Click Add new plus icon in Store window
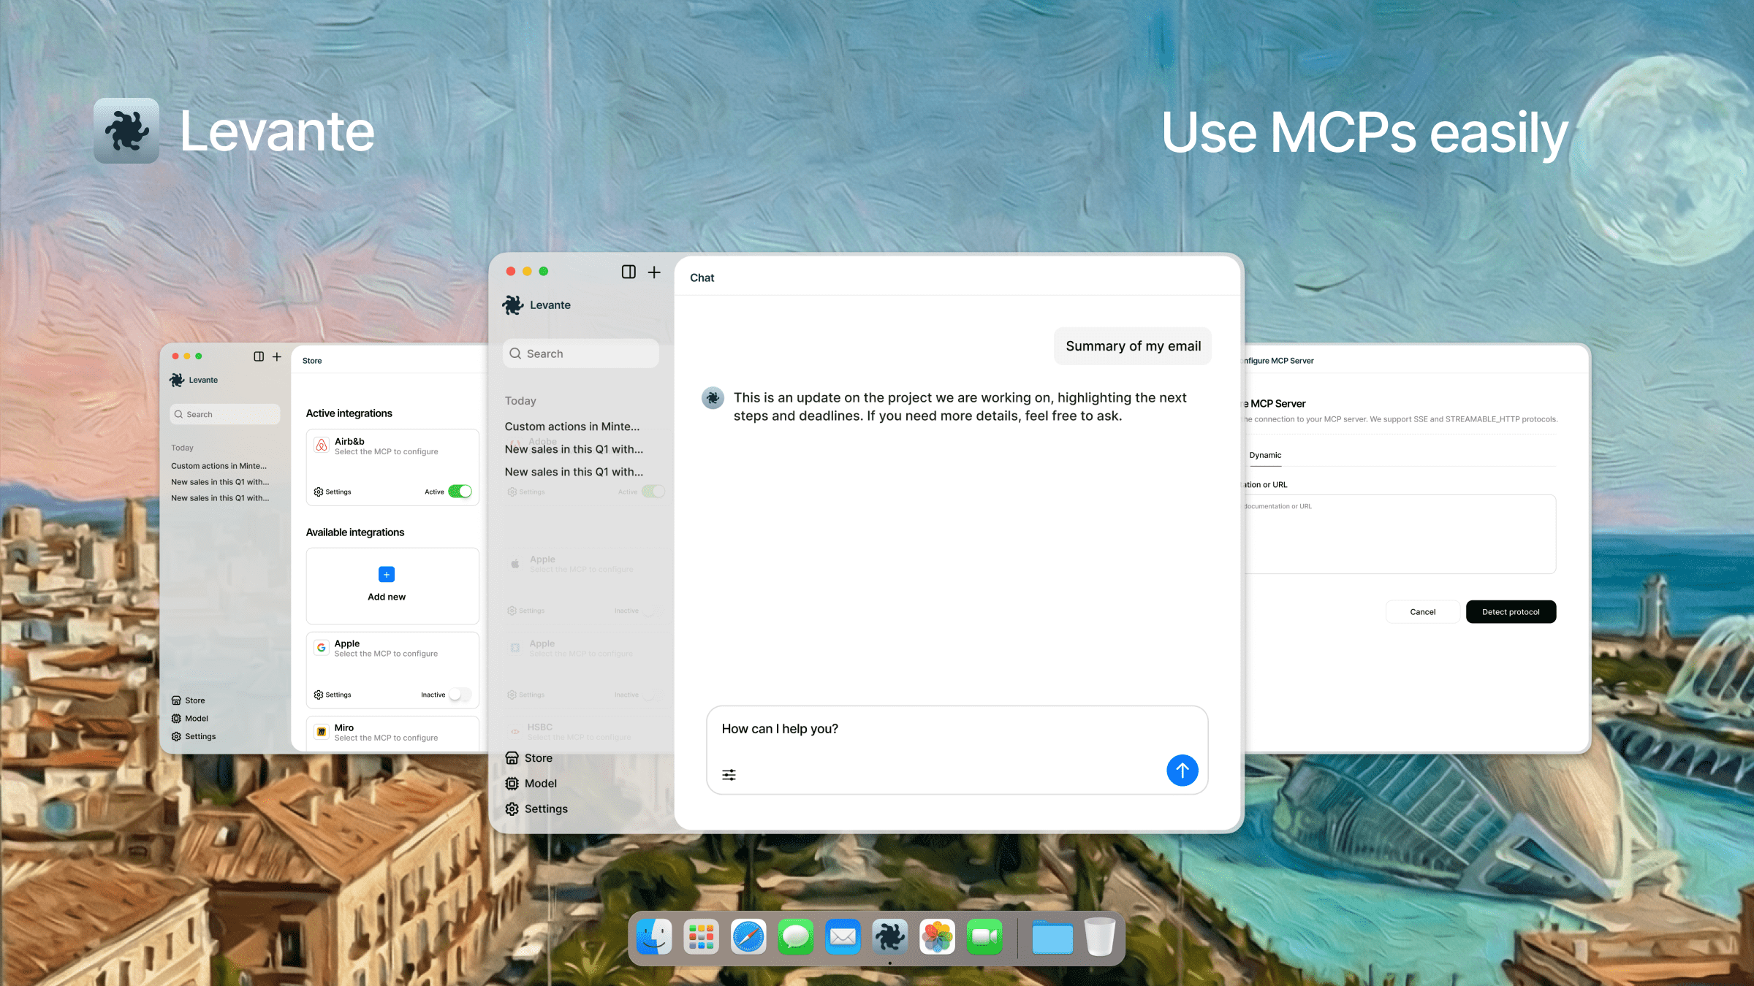The height and width of the screenshot is (986, 1754). pos(387,574)
